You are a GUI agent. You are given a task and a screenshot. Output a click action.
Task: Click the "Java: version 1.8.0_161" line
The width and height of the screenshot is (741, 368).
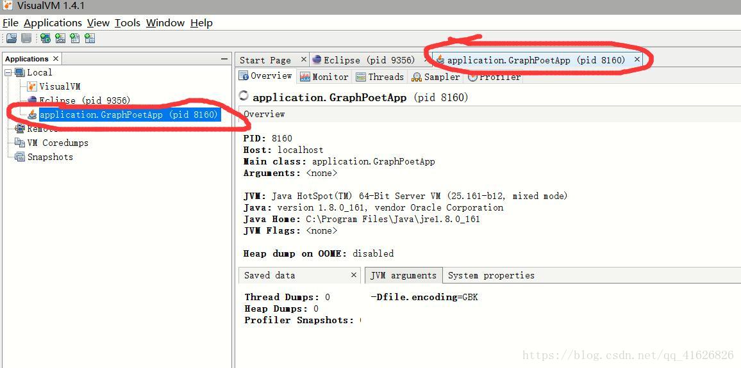373,207
